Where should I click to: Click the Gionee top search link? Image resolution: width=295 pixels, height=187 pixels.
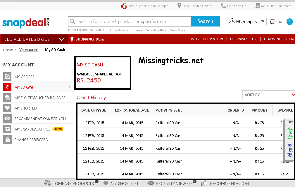137,30
